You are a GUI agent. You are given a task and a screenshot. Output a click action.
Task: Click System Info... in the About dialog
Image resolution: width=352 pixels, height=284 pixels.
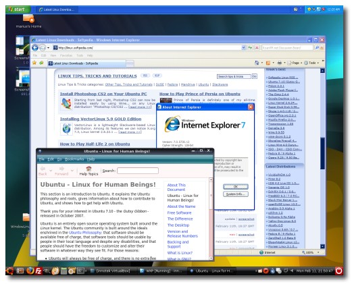pos(236,194)
